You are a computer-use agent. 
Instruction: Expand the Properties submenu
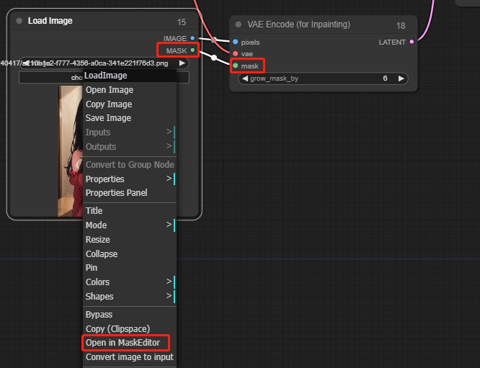130,179
